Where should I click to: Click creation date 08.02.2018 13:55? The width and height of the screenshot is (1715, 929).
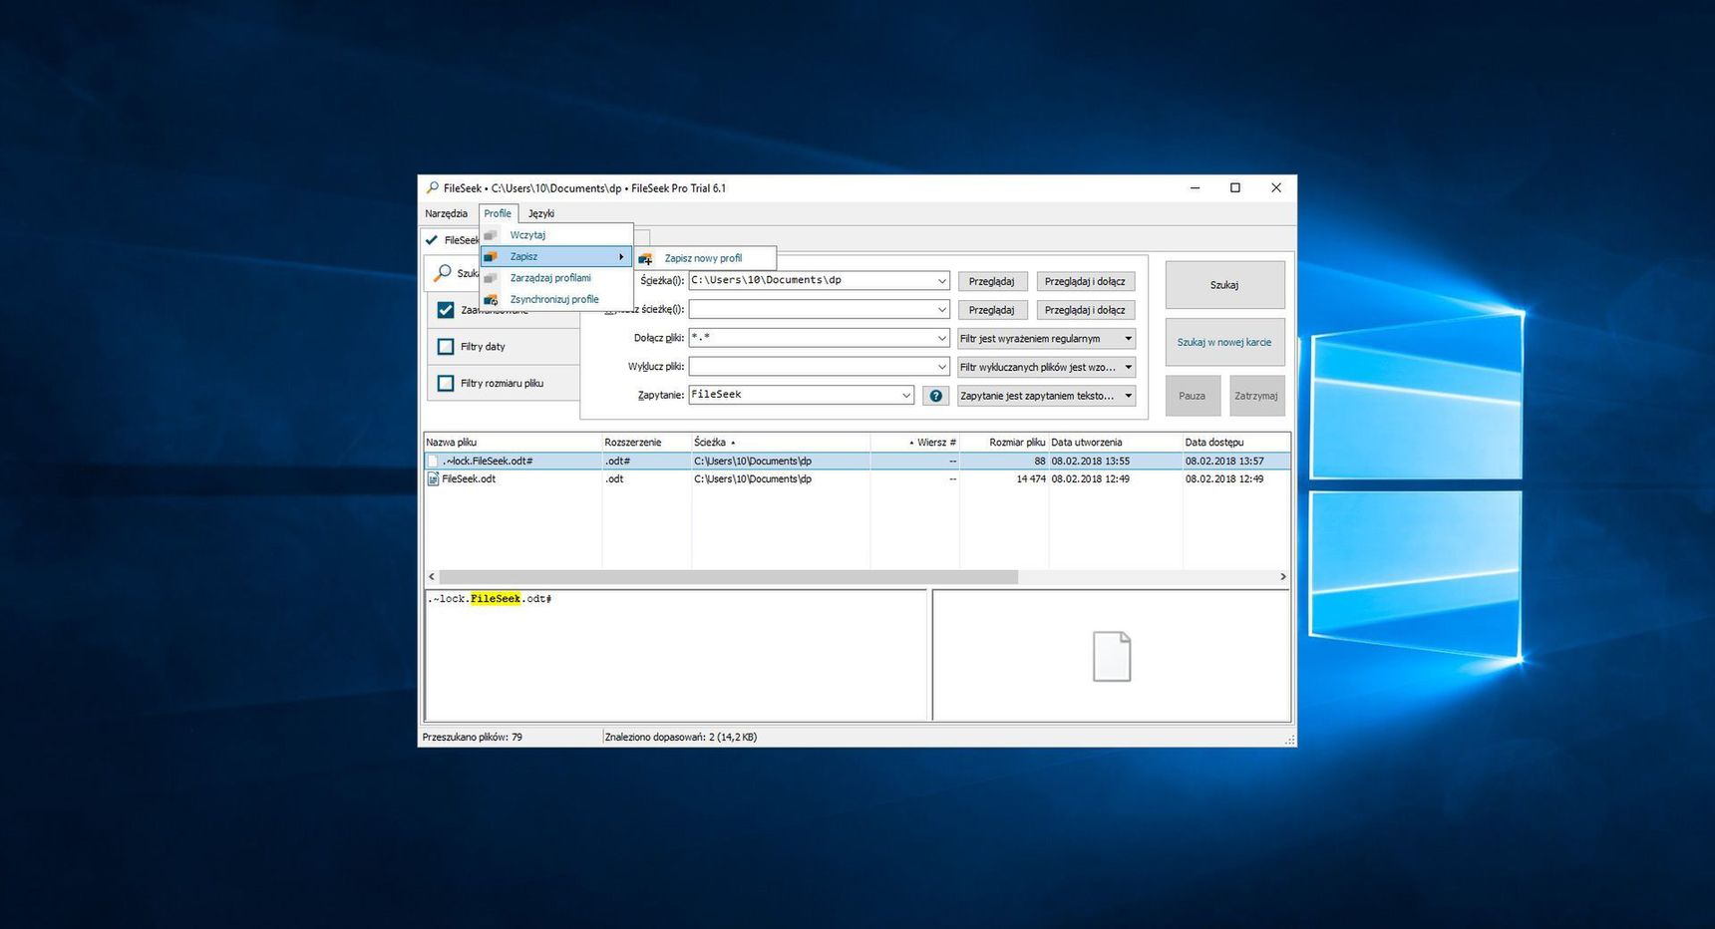pos(1091,462)
